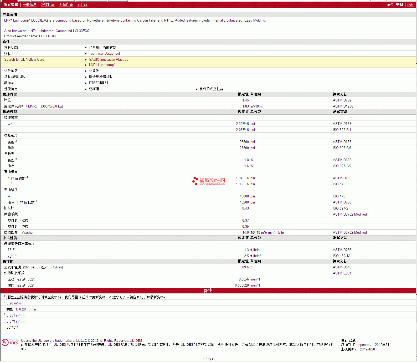The height and width of the screenshot is (362, 417).
Task: Select the 修订记录 heading
Action: pos(348,340)
